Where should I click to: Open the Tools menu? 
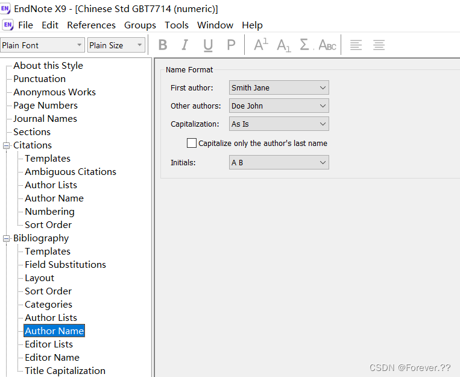(176, 25)
